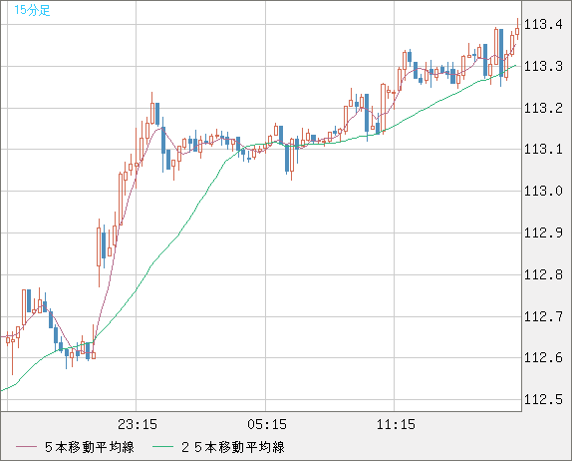572x461 pixels.
Task: Click the 5本移動平均線 legend label
Action: coord(90,447)
